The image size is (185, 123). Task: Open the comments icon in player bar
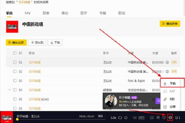pos(152,118)
